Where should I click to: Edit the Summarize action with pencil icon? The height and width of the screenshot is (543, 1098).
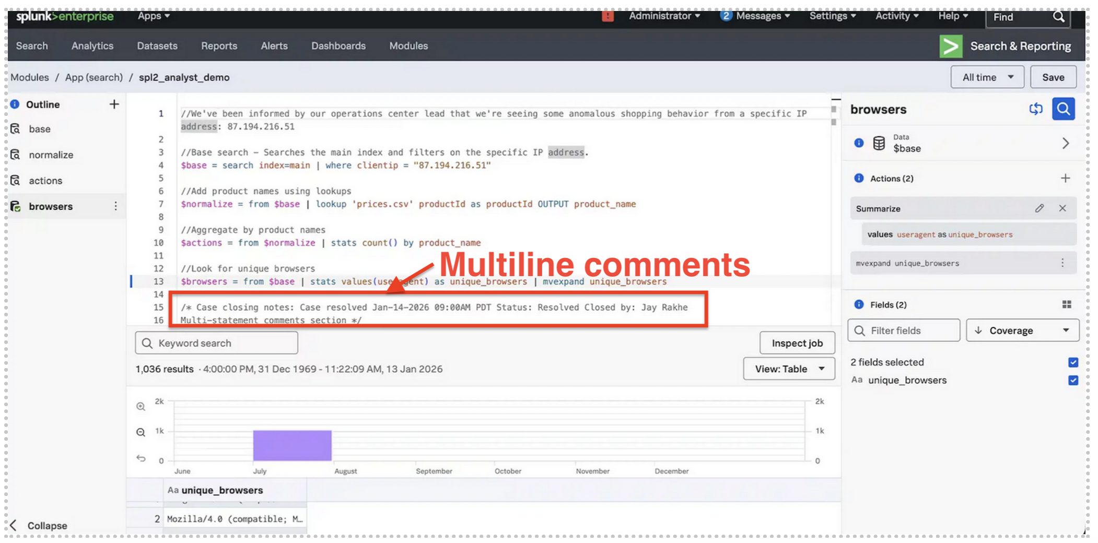coord(1039,208)
